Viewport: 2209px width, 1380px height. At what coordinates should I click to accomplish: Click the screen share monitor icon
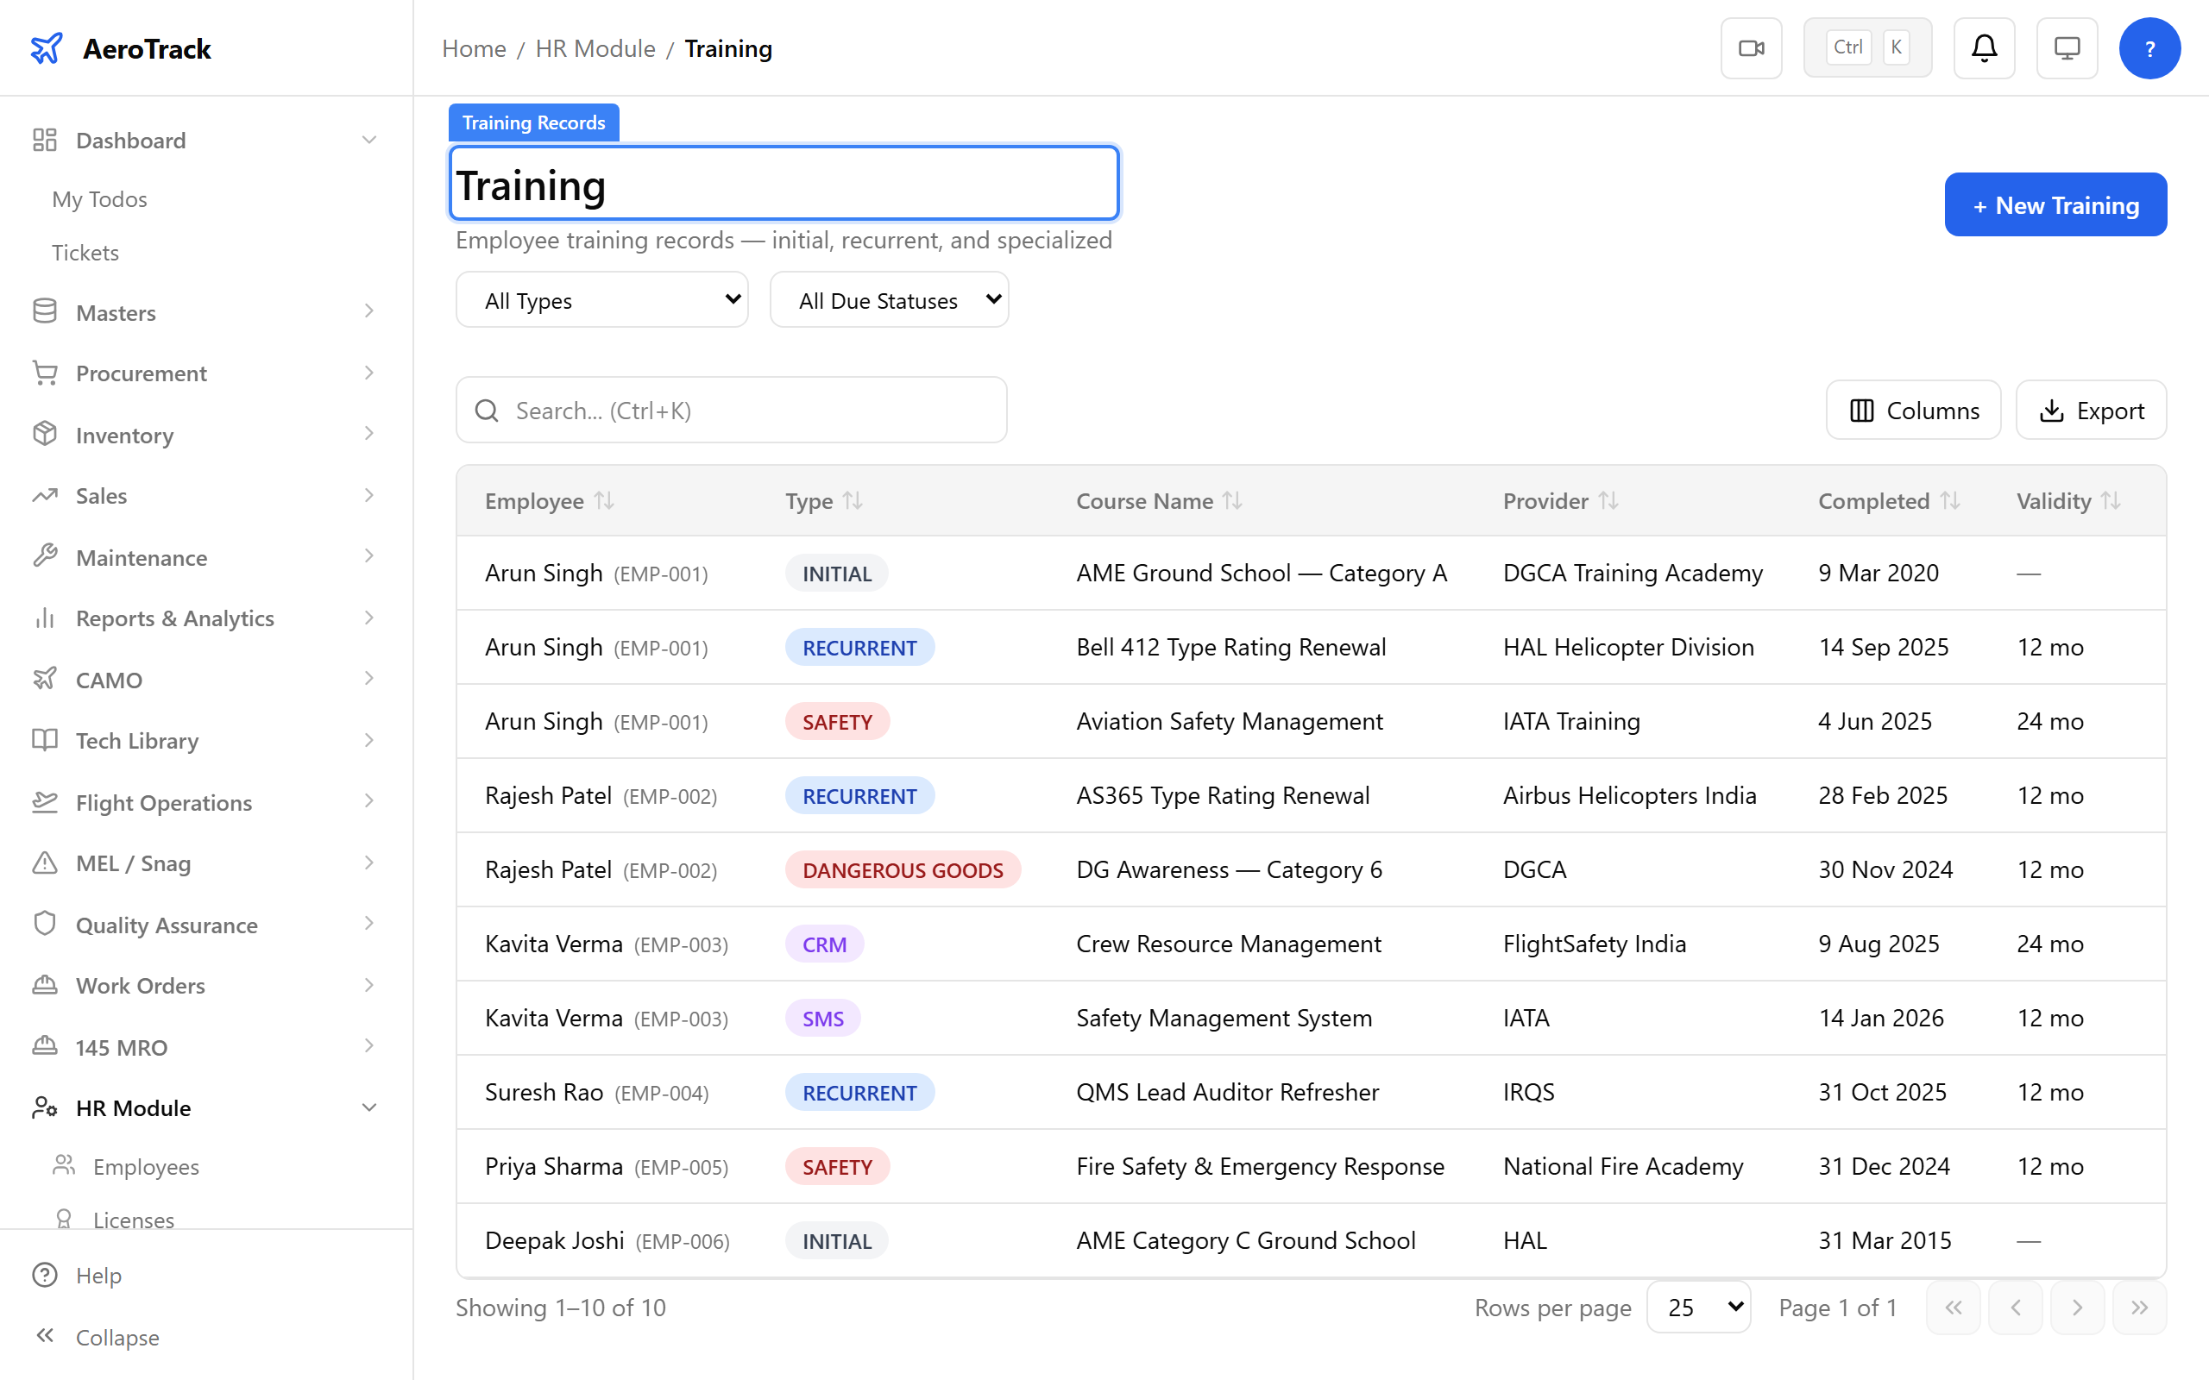[x=2067, y=47]
